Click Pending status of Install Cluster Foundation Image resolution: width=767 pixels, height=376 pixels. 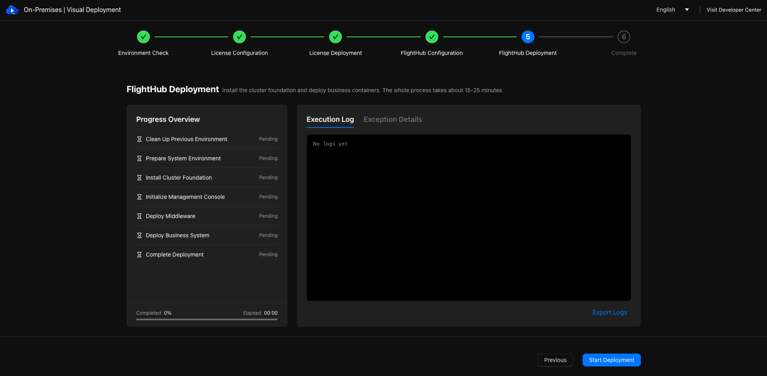[268, 178]
